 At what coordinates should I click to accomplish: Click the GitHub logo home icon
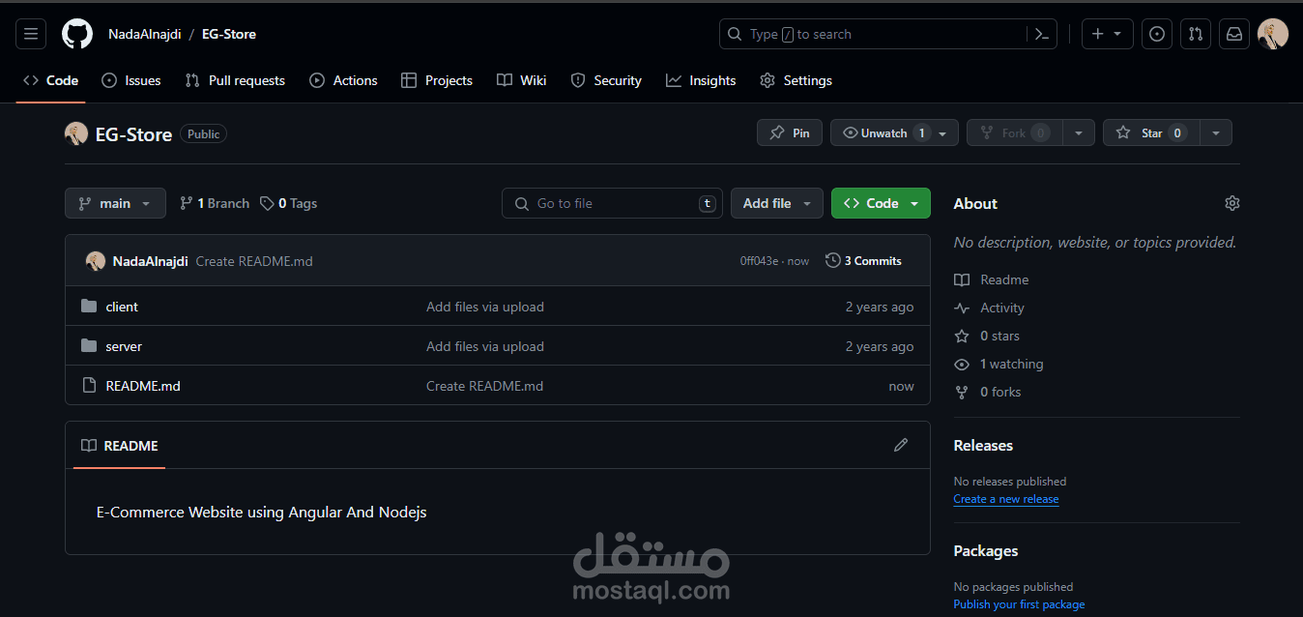77,34
